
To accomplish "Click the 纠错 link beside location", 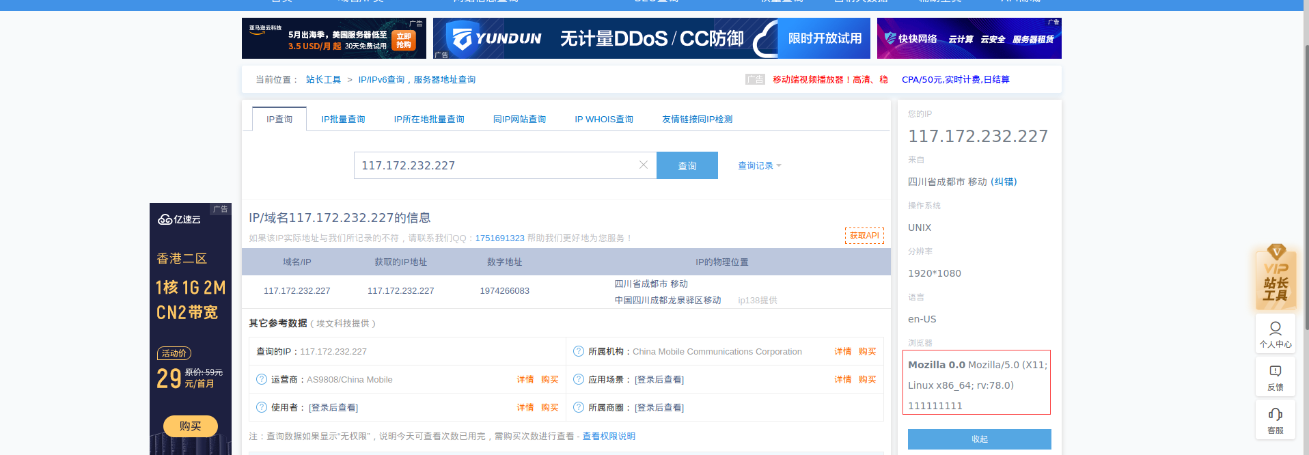I will [x=1004, y=182].
